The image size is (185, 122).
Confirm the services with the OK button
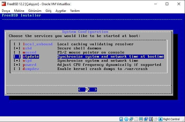point(88,90)
